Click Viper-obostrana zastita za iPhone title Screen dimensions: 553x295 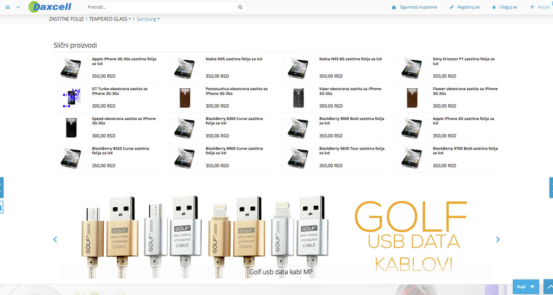[350, 91]
